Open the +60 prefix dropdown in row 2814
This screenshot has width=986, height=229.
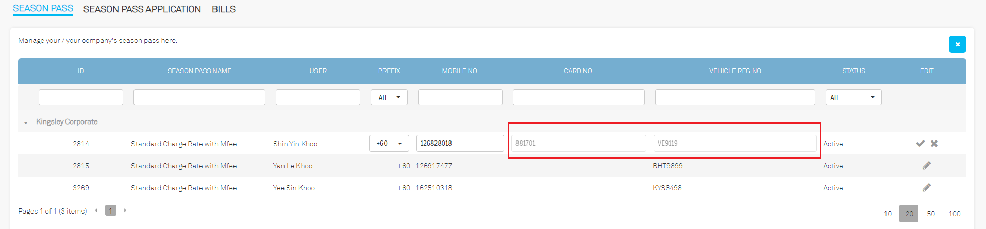[389, 144]
